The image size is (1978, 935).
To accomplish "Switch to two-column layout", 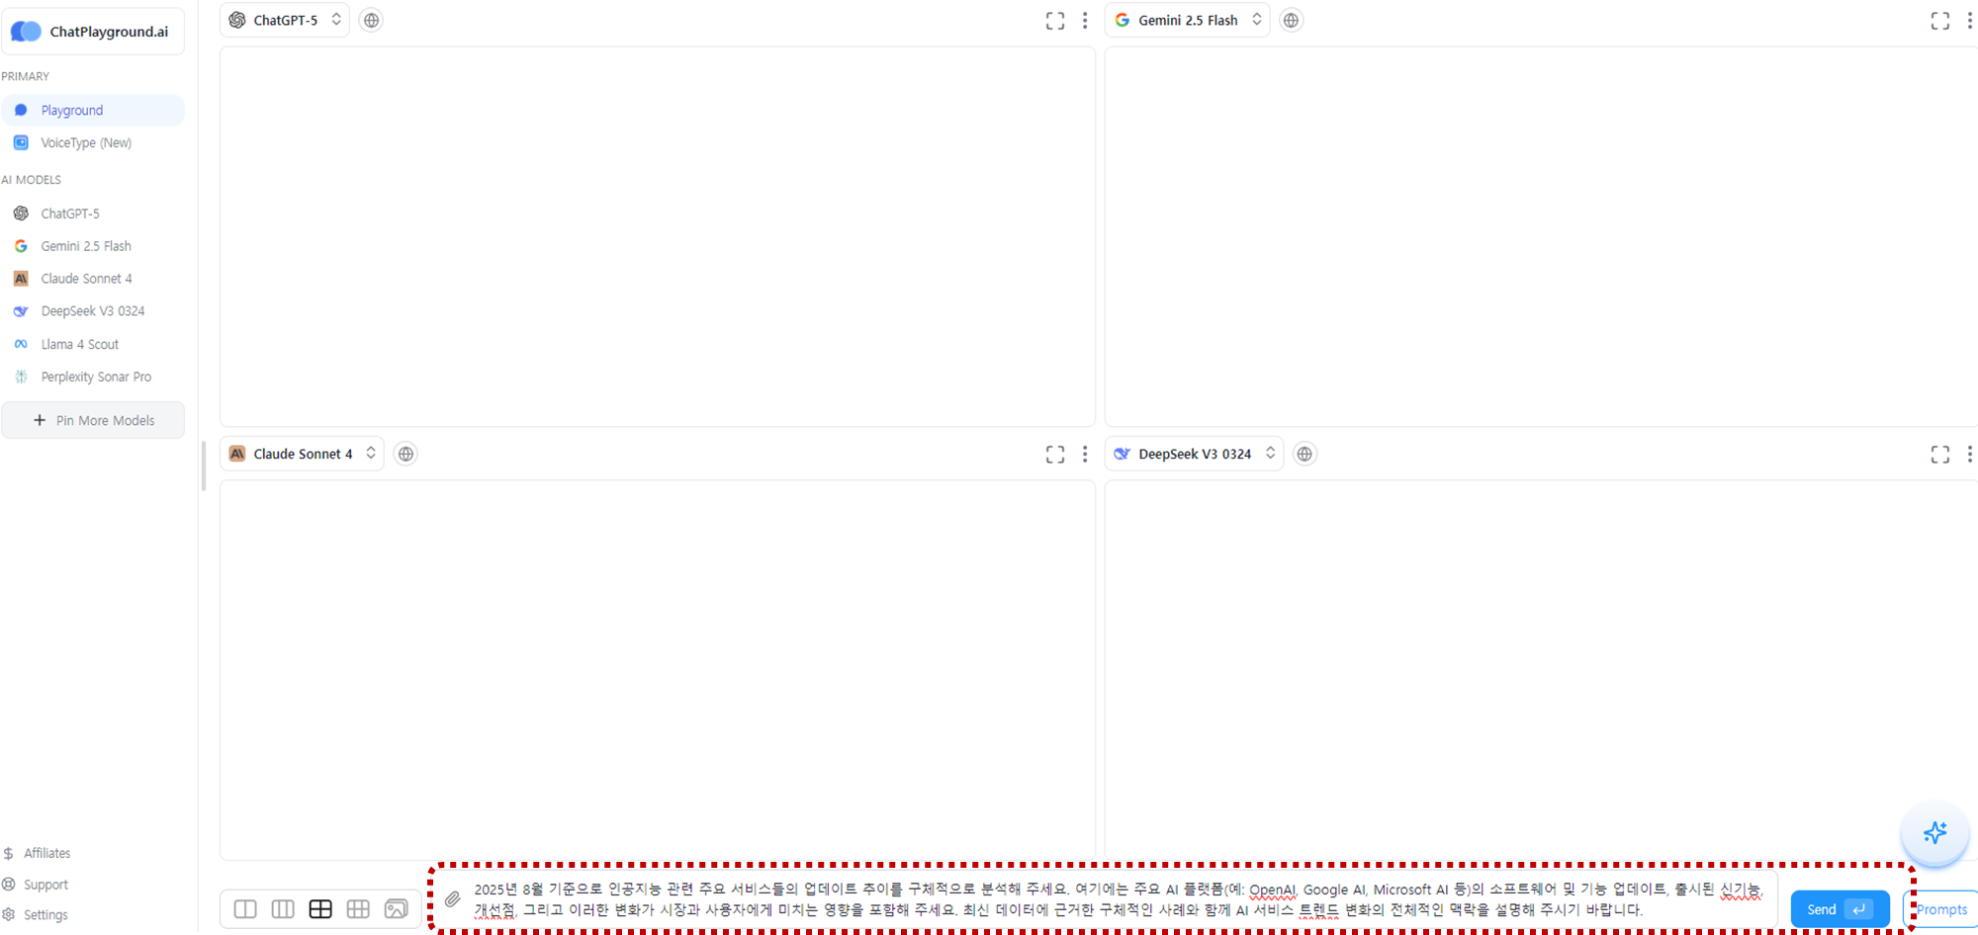I will coord(245,909).
